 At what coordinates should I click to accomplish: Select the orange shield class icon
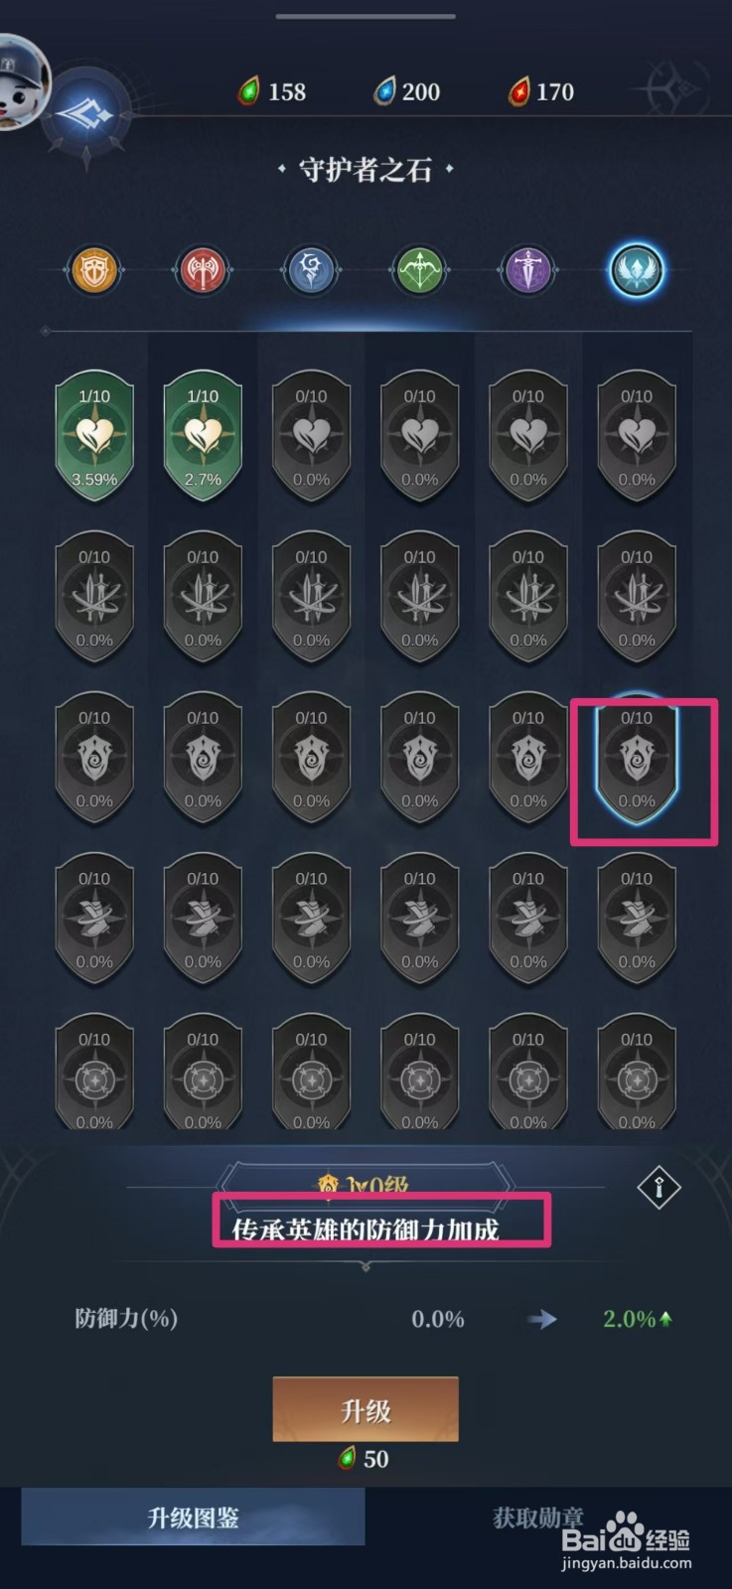click(x=94, y=270)
